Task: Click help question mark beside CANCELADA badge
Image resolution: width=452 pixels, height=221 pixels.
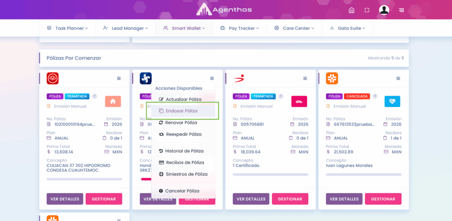Action: [x=375, y=96]
